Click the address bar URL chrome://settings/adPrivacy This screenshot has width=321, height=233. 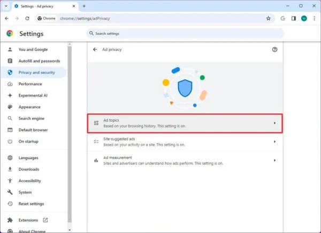pyautogui.click(x=85, y=18)
